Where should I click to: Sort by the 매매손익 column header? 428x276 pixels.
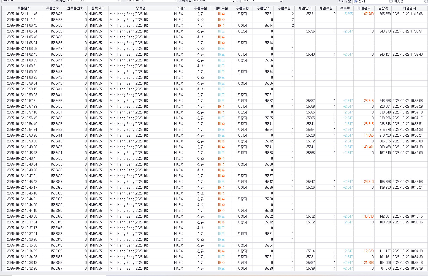364,8
